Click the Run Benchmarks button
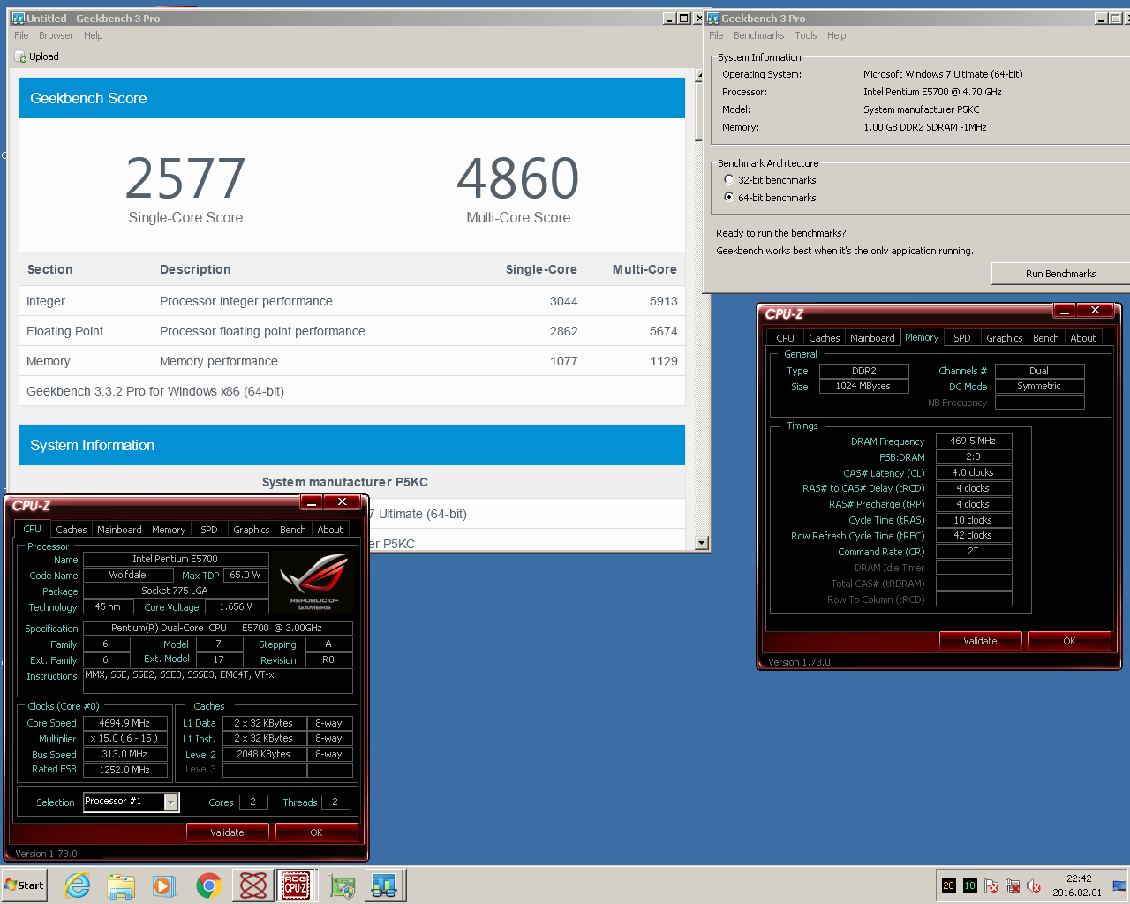1130x904 pixels. (1060, 274)
